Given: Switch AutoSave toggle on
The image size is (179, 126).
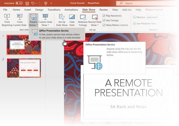Looking at the screenshot, I should [19, 3].
